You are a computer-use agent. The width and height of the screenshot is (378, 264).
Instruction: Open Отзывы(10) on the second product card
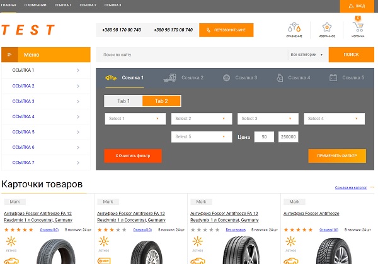click(142, 230)
